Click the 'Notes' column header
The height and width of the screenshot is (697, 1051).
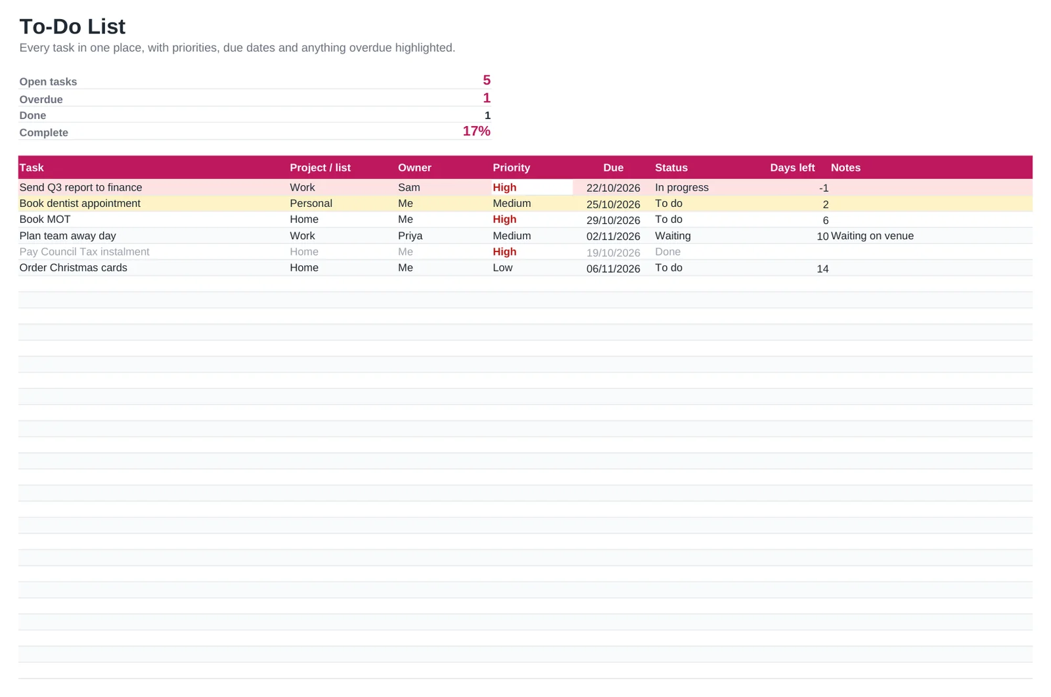845,168
